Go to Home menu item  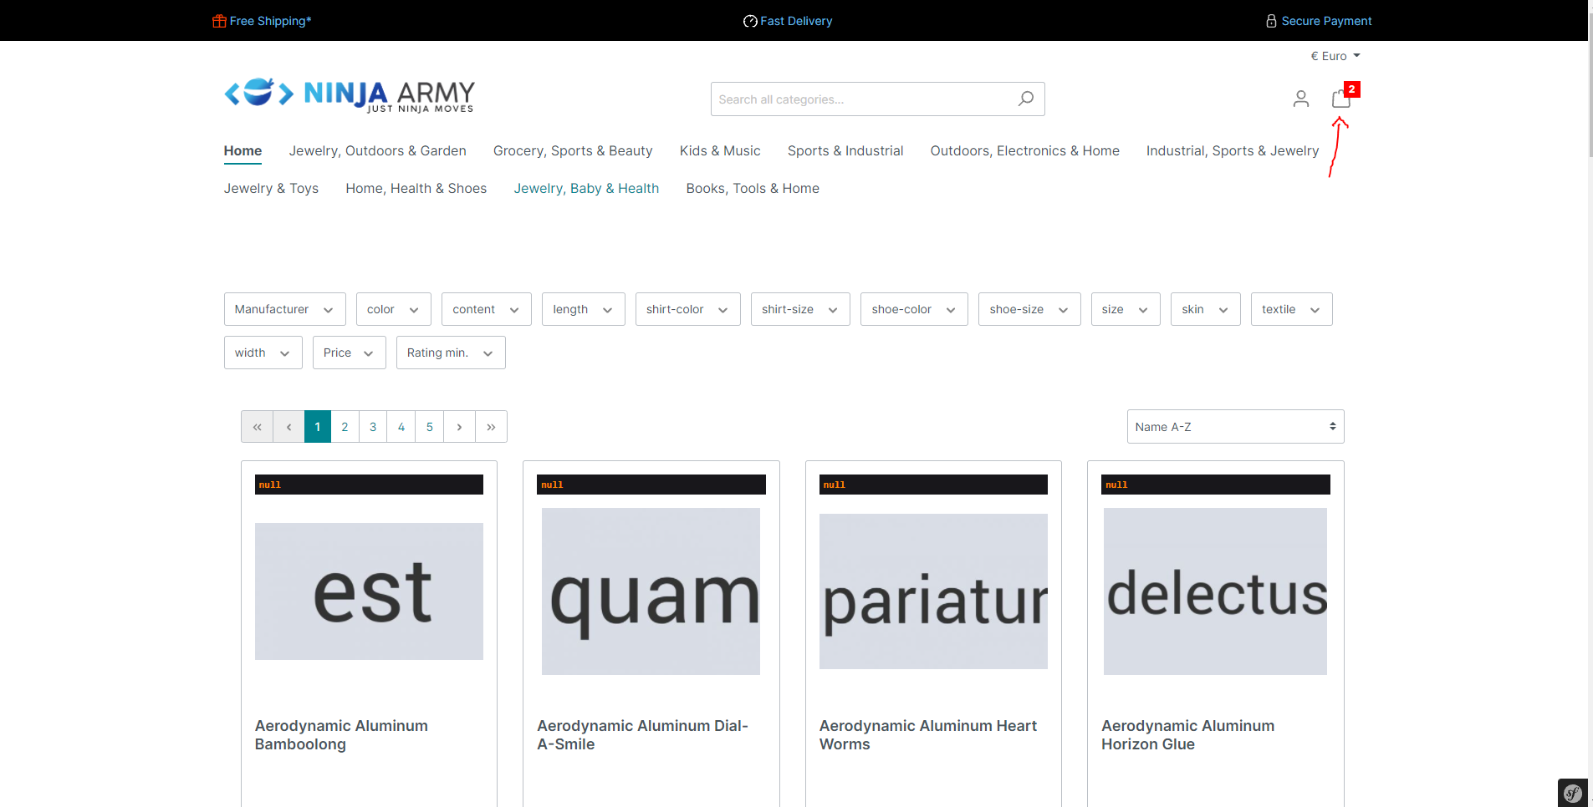pyautogui.click(x=243, y=151)
